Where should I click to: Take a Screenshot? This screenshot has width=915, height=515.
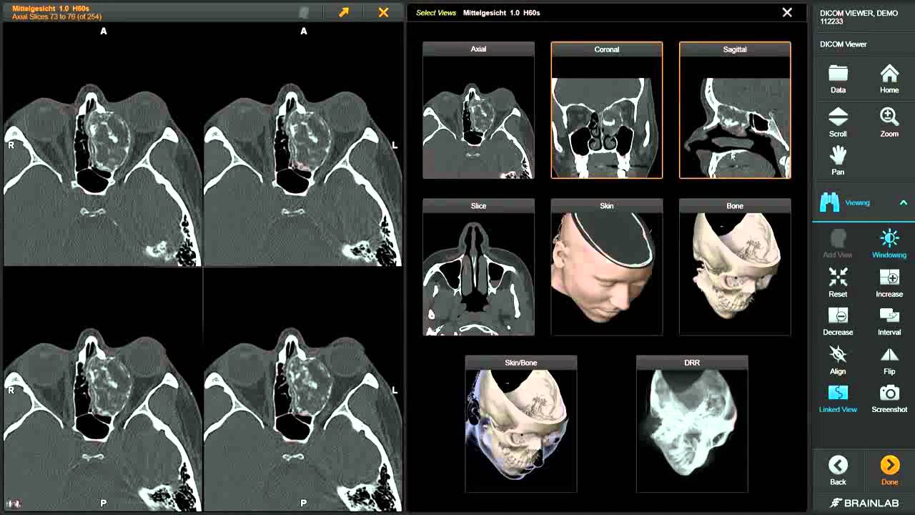[x=889, y=398]
